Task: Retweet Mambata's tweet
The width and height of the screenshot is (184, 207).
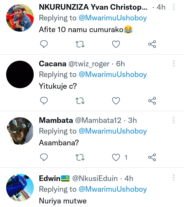Action: coord(80,158)
